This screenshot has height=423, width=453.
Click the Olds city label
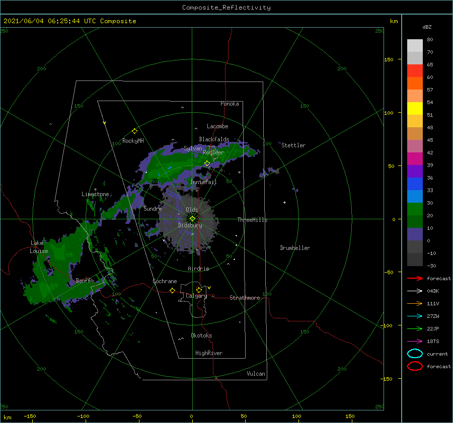tap(192, 210)
